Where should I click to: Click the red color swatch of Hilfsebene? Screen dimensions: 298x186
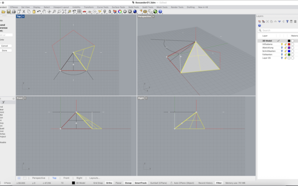289,44
